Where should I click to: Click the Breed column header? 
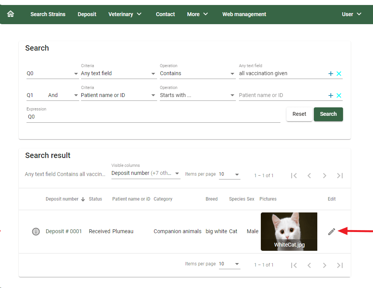tap(212, 199)
